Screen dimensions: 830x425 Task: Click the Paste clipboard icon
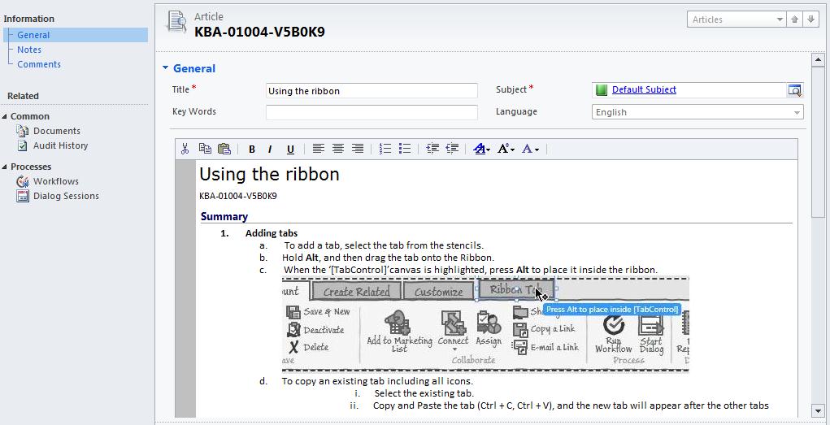pos(224,149)
